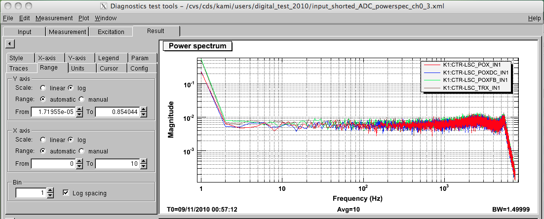Click the X11 icon in title bar
The height and width of the screenshot is (219, 544).
pos(103,6)
